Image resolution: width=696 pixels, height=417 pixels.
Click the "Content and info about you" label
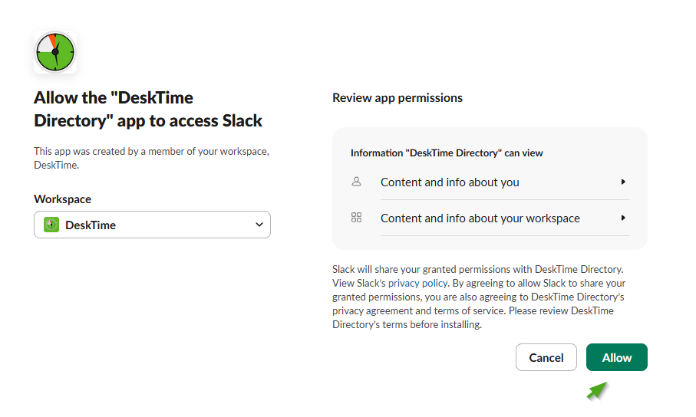click(450, 182)
